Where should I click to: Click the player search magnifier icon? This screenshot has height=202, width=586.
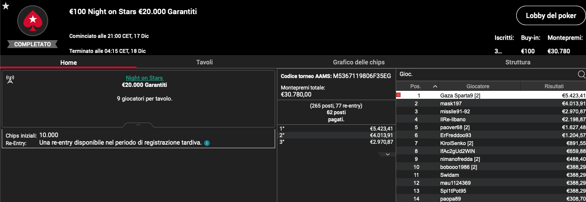tap(581, 74)
